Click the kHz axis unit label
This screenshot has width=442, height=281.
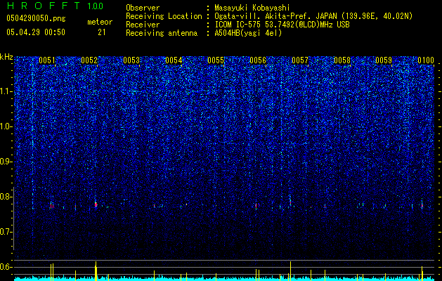click(x=6, y=57)
